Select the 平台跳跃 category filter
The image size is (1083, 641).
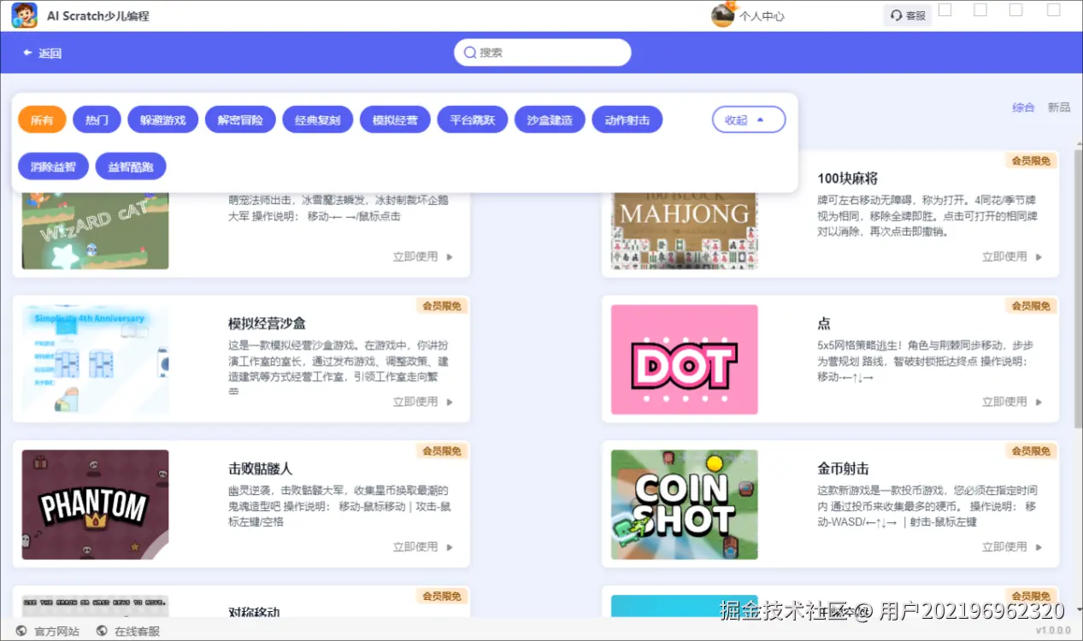(473, 120)
